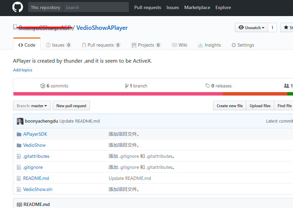
Task: Open README.md file link in list
Action: point(36,178)
